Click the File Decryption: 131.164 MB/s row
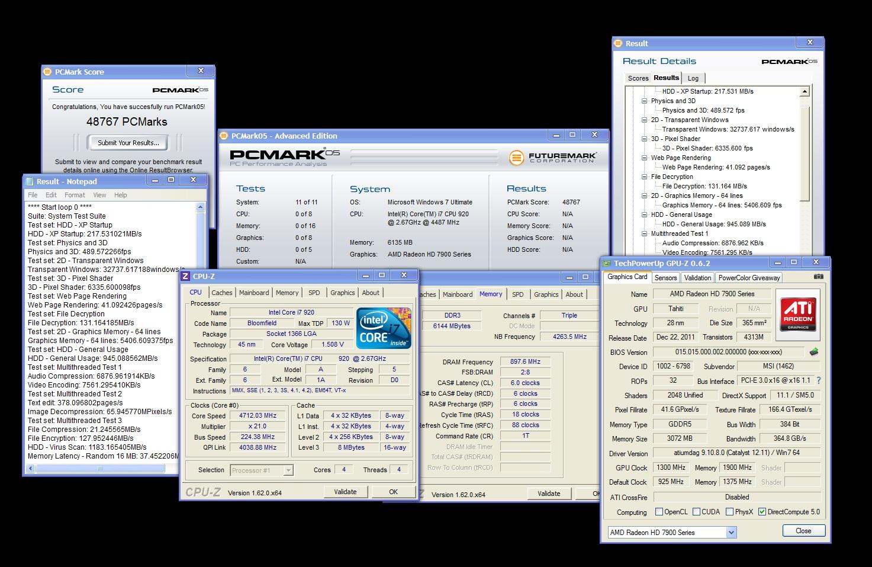 click(704, 186)
